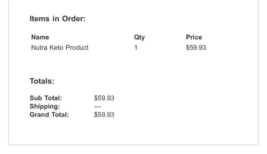Click the Nutra Keto Product item name
The image size is (267, 154).
(60, 48)
